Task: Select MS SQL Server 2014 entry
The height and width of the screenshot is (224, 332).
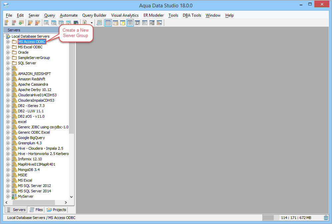Action: (35, 191)
